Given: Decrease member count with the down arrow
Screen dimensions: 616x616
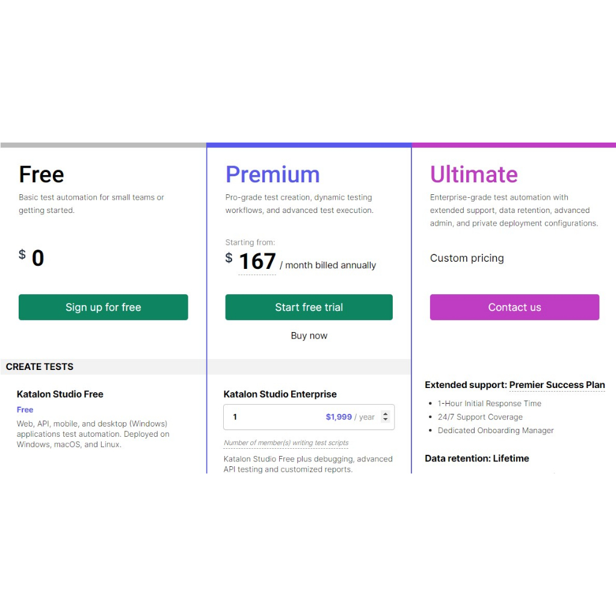Looking at the screenshot, I should pos(386,420).
